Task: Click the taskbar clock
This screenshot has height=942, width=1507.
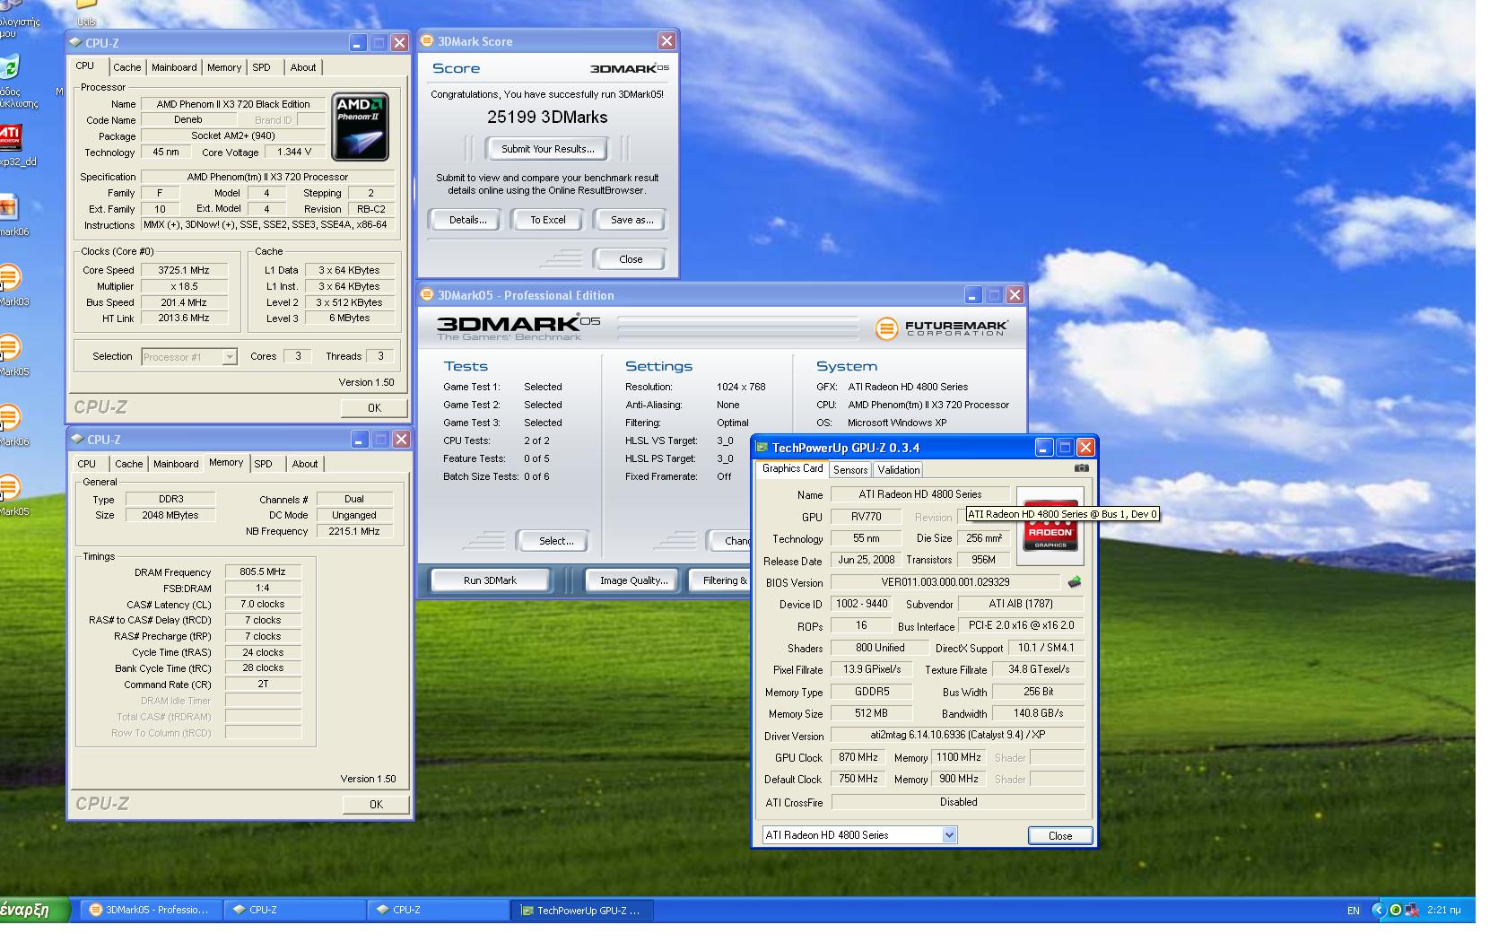Action: [1442, 910]
